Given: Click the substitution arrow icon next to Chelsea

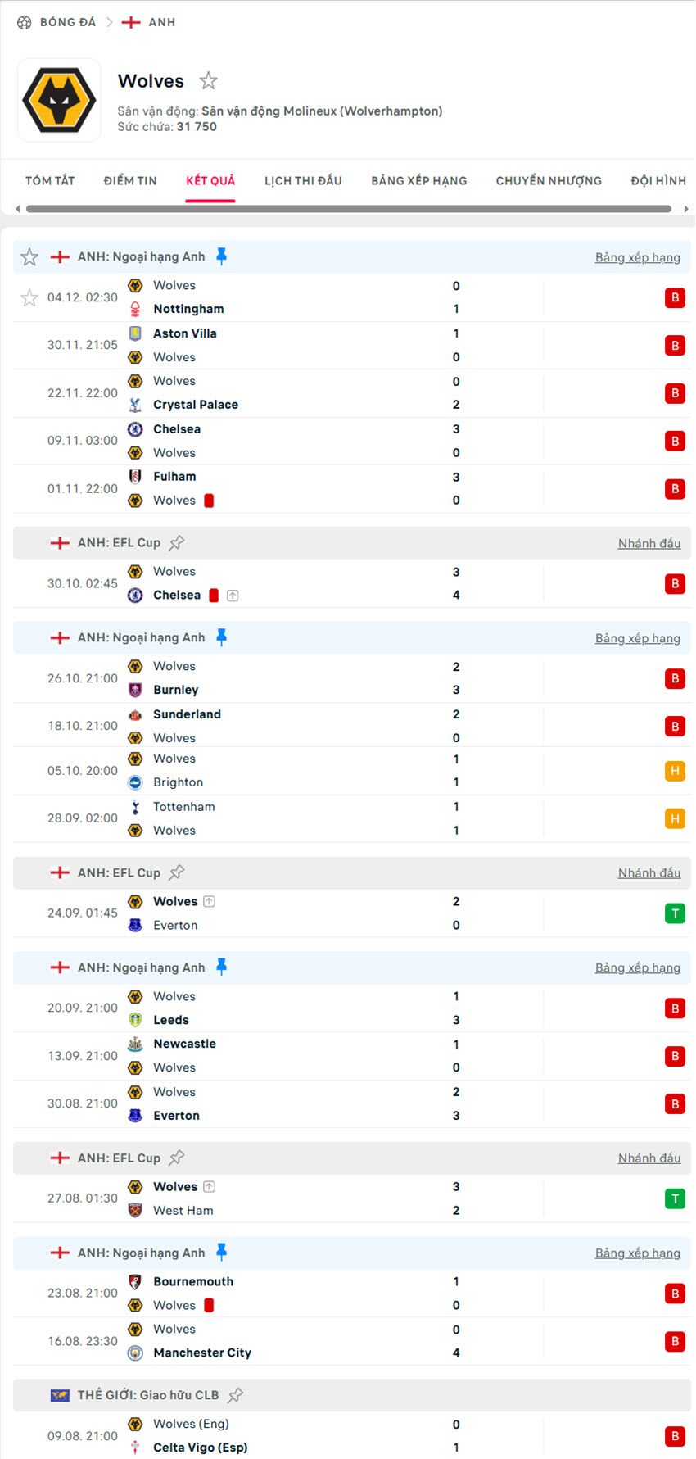Looking at the screenshot, I should coord(233,596).
